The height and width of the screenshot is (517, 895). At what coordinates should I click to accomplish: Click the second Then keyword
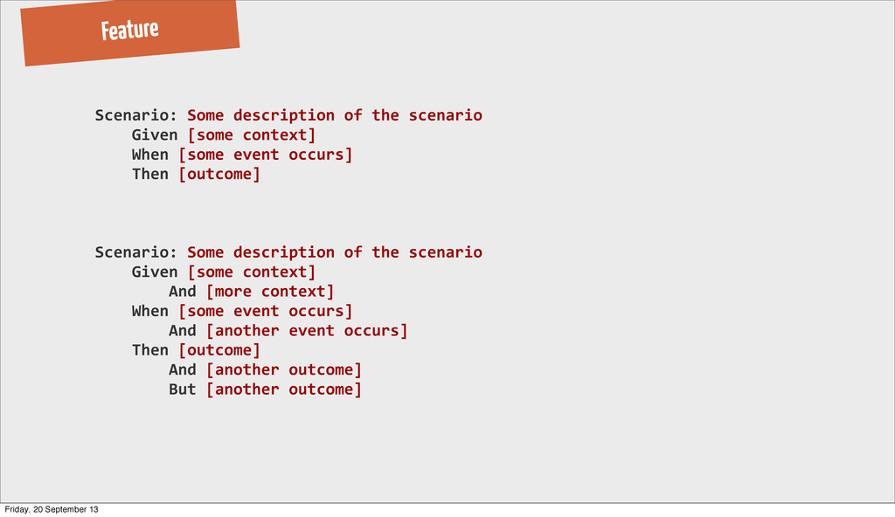[x=150, y=350]
